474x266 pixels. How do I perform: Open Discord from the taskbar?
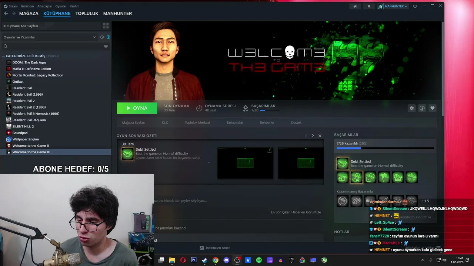tap(226, 260)
